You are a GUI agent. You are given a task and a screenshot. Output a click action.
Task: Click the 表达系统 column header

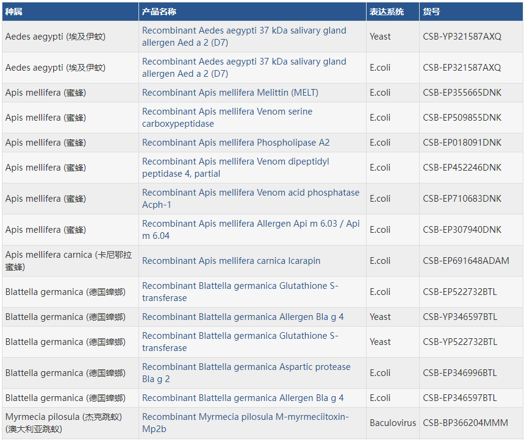[x=386, y=12]
